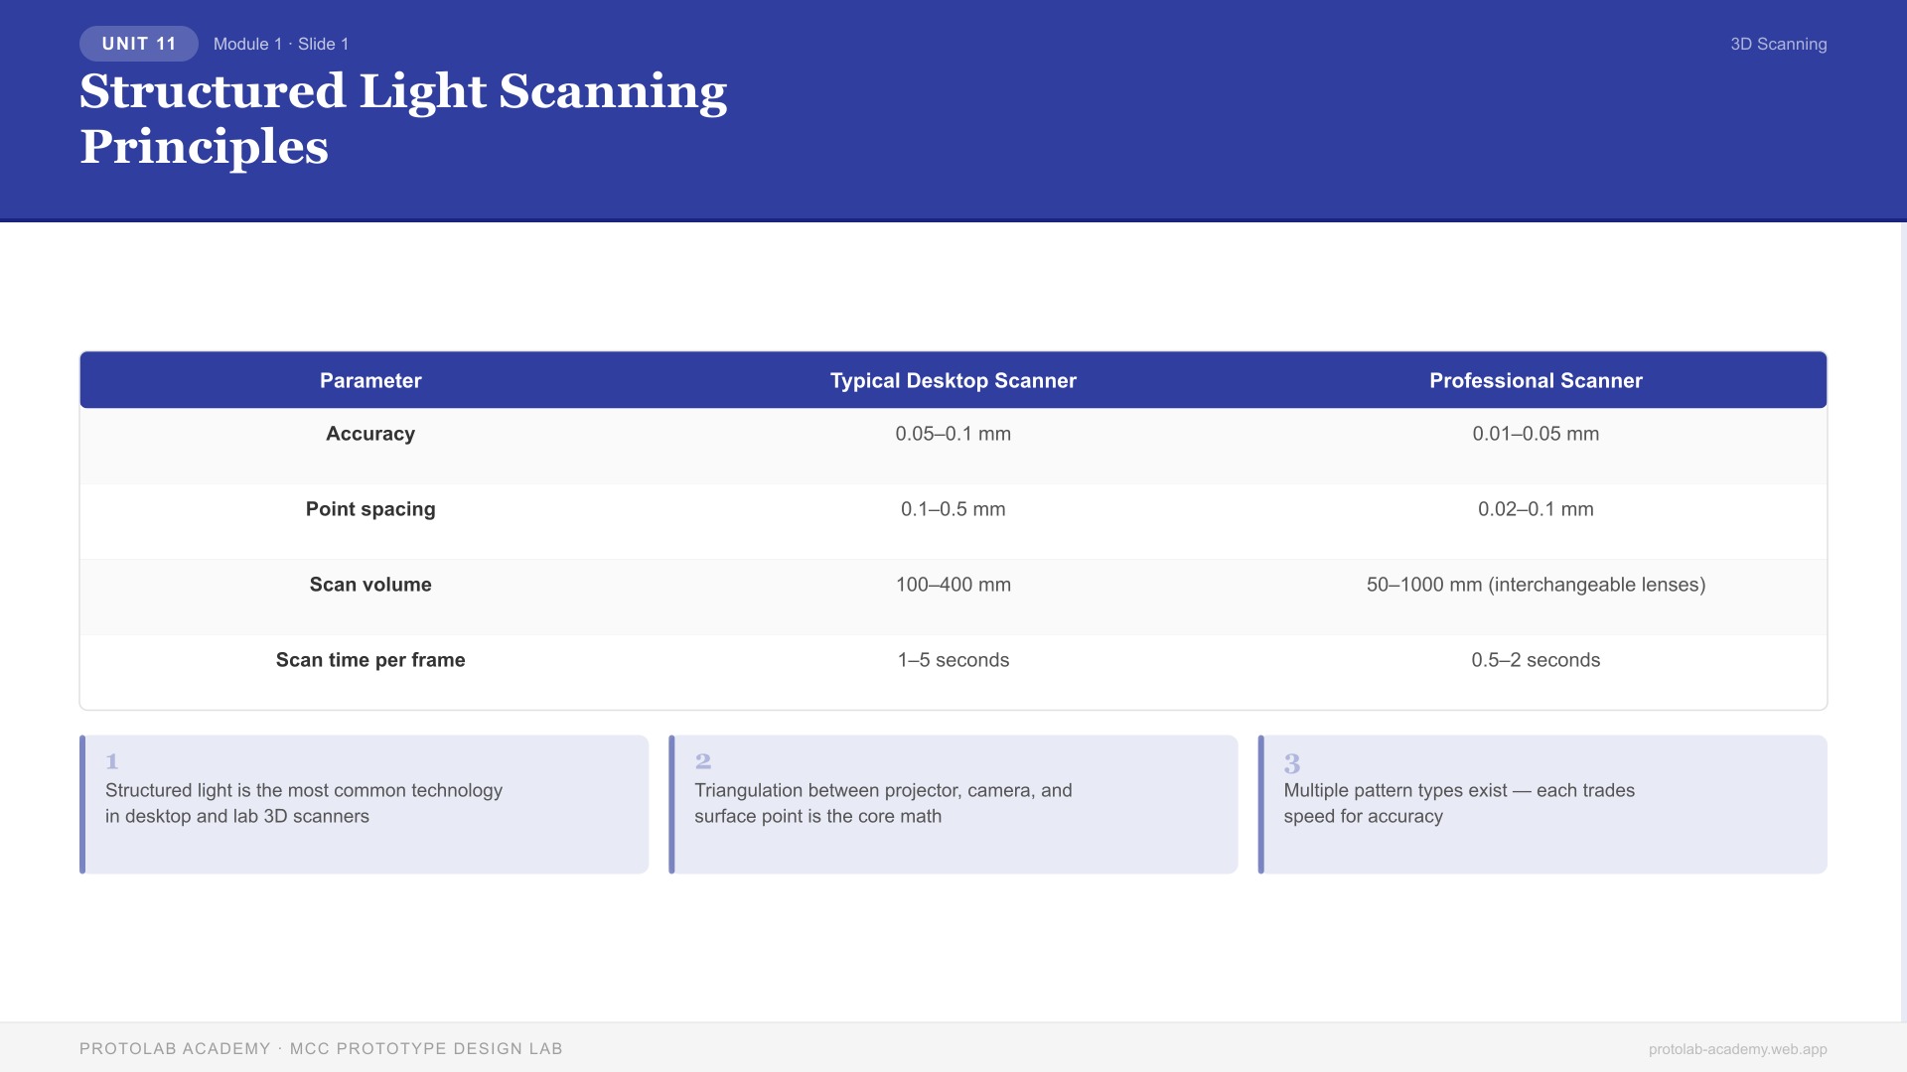Expand the Professional Scanner column header

[x=1537, y=380]
